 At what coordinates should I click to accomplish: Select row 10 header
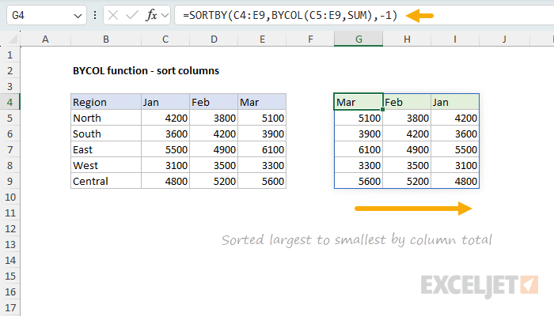9,197
